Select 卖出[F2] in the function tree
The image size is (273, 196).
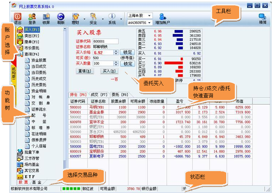click(32, 36)
